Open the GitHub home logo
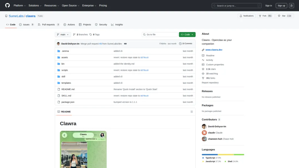299x168 pixels. tap(7, 6)
